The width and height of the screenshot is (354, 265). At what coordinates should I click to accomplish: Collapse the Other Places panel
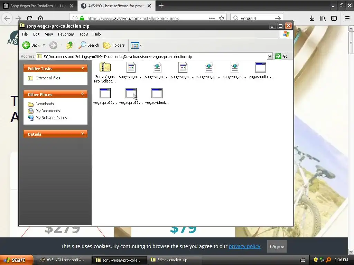click(x=83, y=94)
